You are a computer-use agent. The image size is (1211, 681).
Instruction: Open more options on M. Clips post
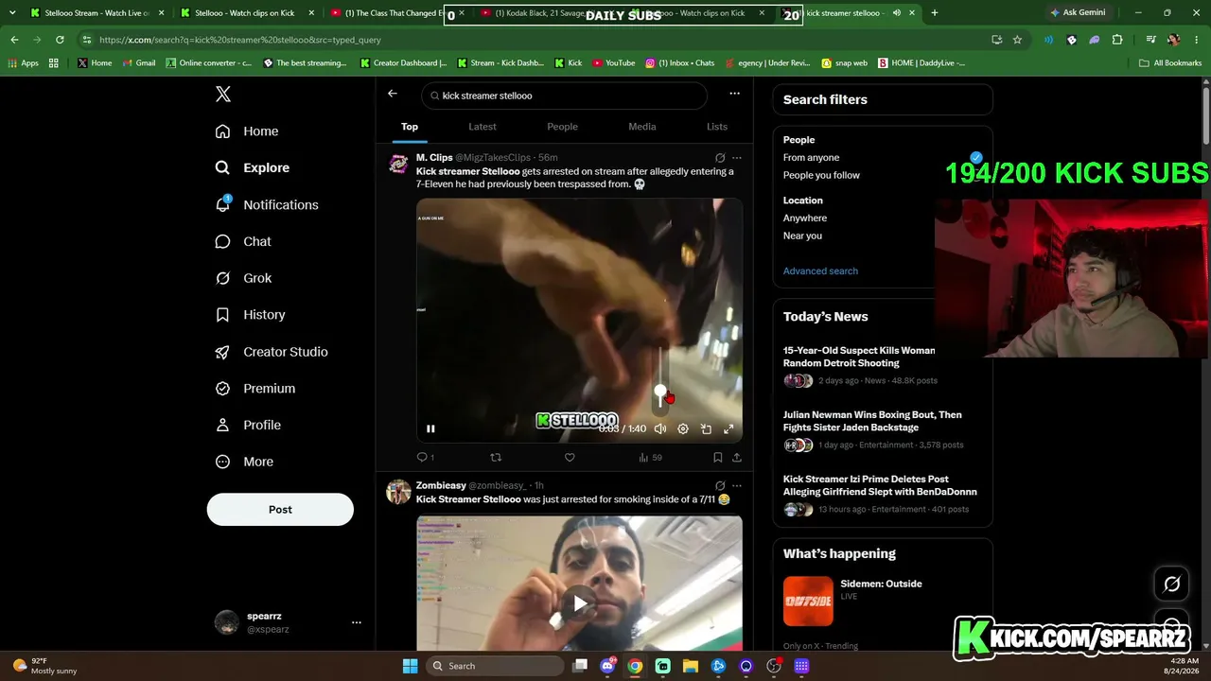[737, 158]
